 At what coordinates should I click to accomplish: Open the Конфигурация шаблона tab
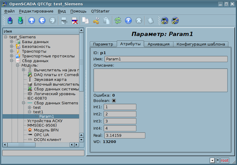pos(201,44)
